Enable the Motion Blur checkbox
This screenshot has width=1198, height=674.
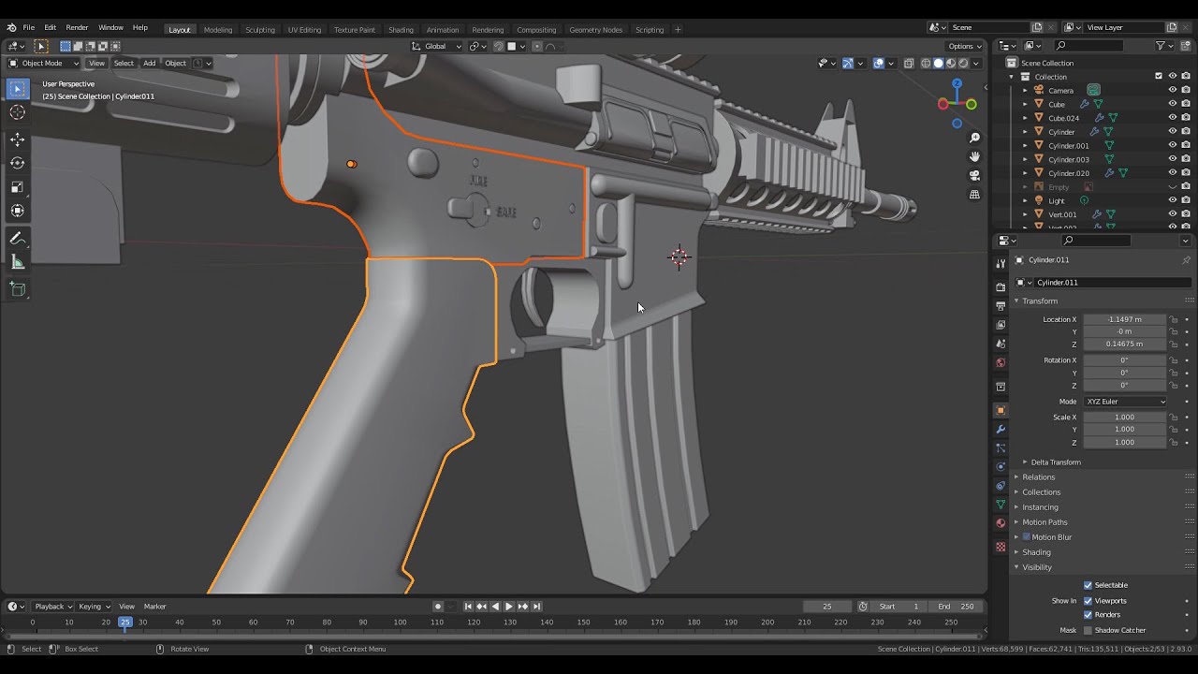(1027, 537)
